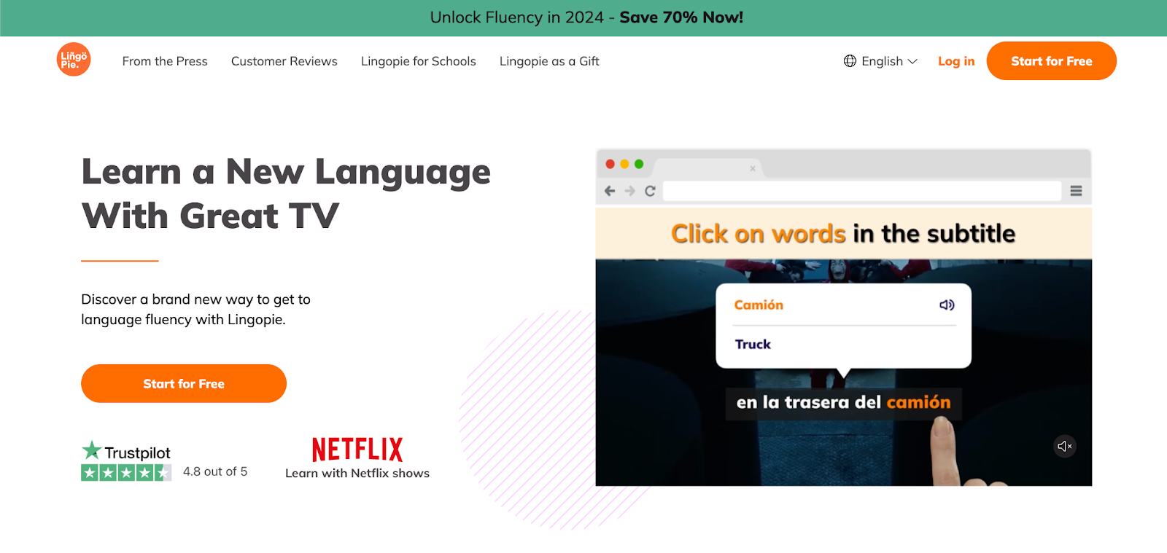Click the mock browser address bar
This screenshot has width=1167, height=553.
(x=861, y=191)
